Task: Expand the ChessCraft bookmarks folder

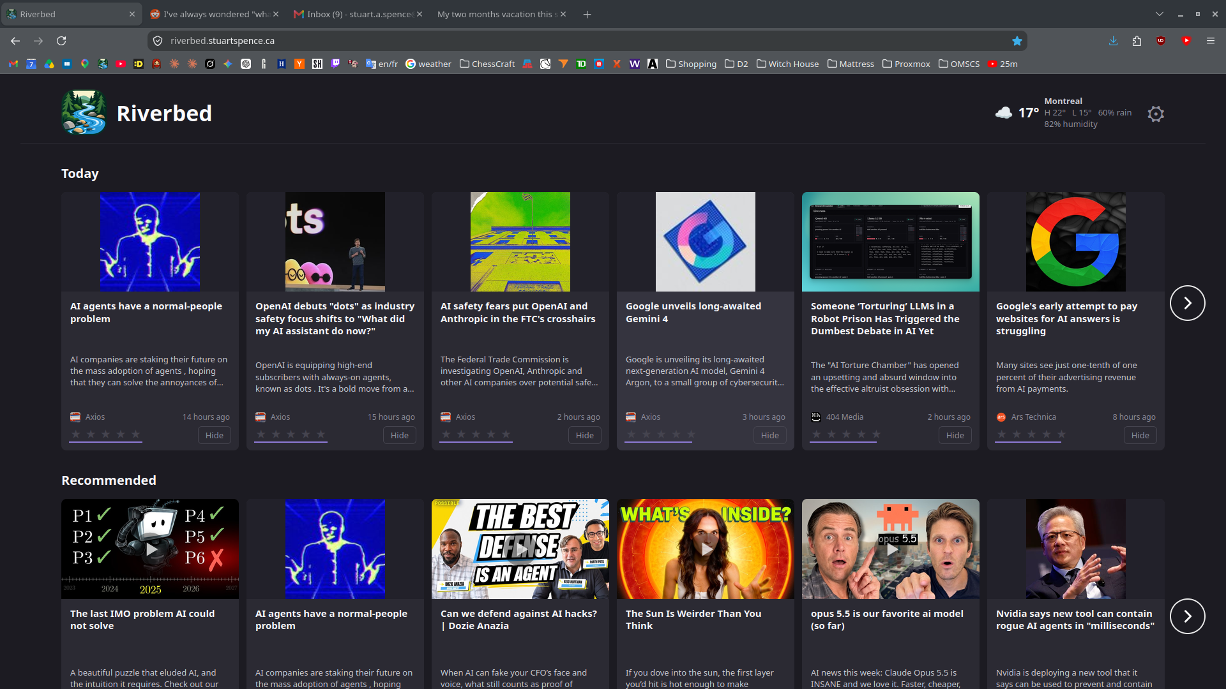Action: pos(487,64)
